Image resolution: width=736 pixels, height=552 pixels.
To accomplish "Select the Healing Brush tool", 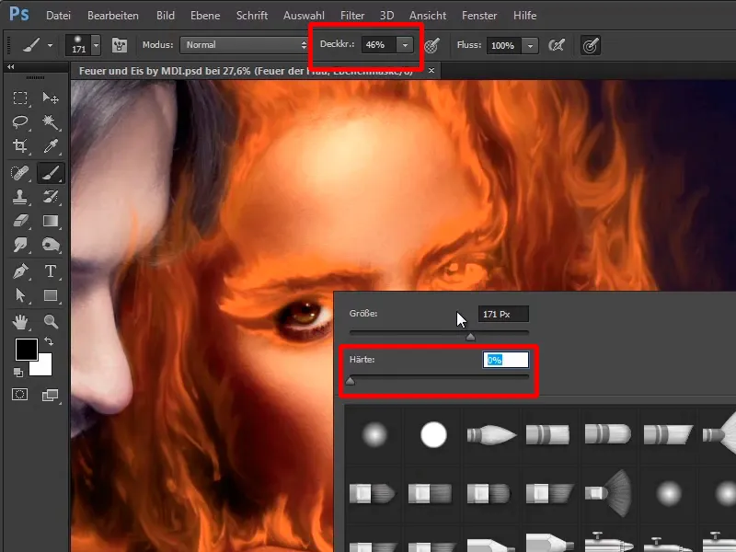I will [x=19, y=173].
